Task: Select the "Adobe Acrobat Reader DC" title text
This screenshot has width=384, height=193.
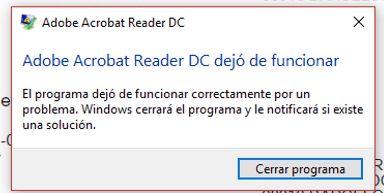Action: (113, 23)
